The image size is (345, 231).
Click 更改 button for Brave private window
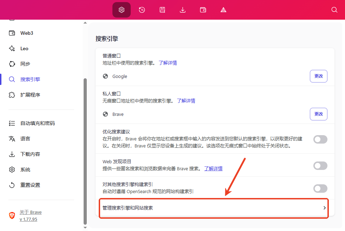pos(318,114)
